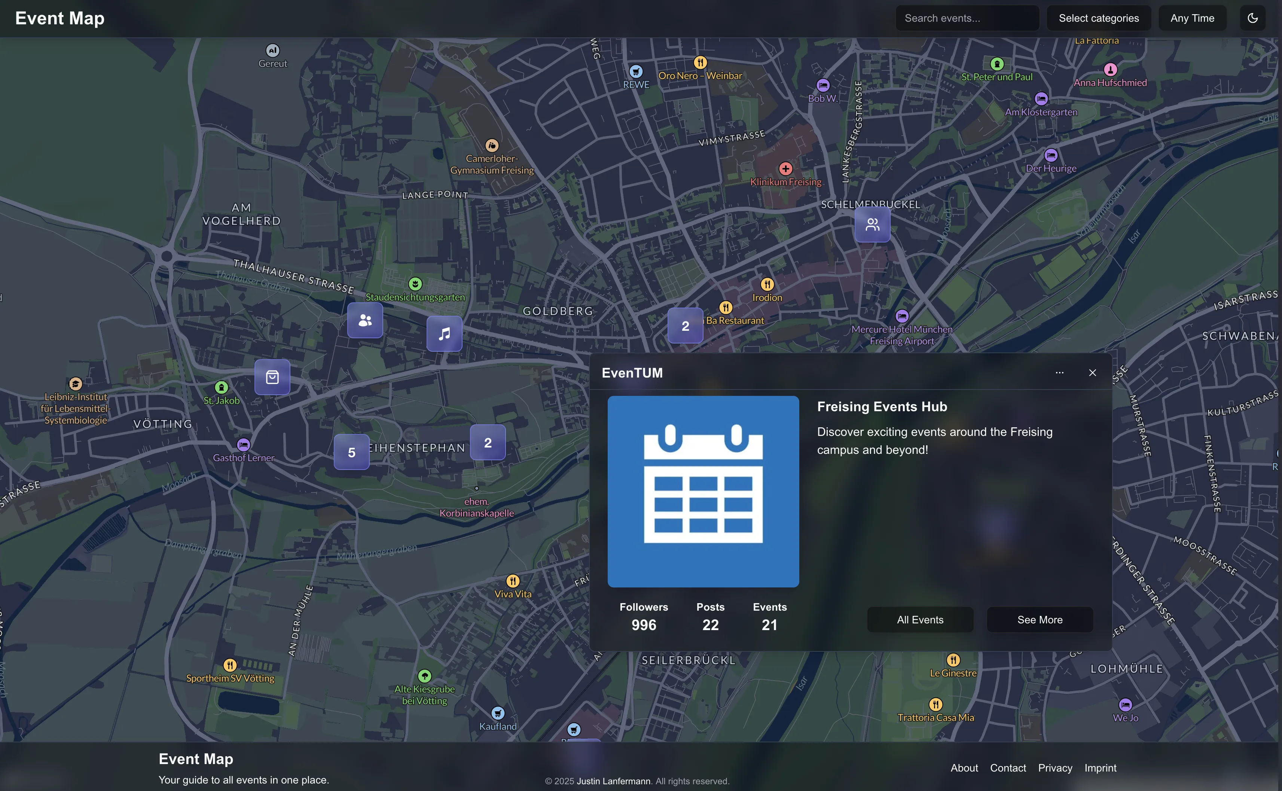Open the three-dot menu on the EvenTUM card
This screenshot has width=1282, height=791.
point(1060,372)
